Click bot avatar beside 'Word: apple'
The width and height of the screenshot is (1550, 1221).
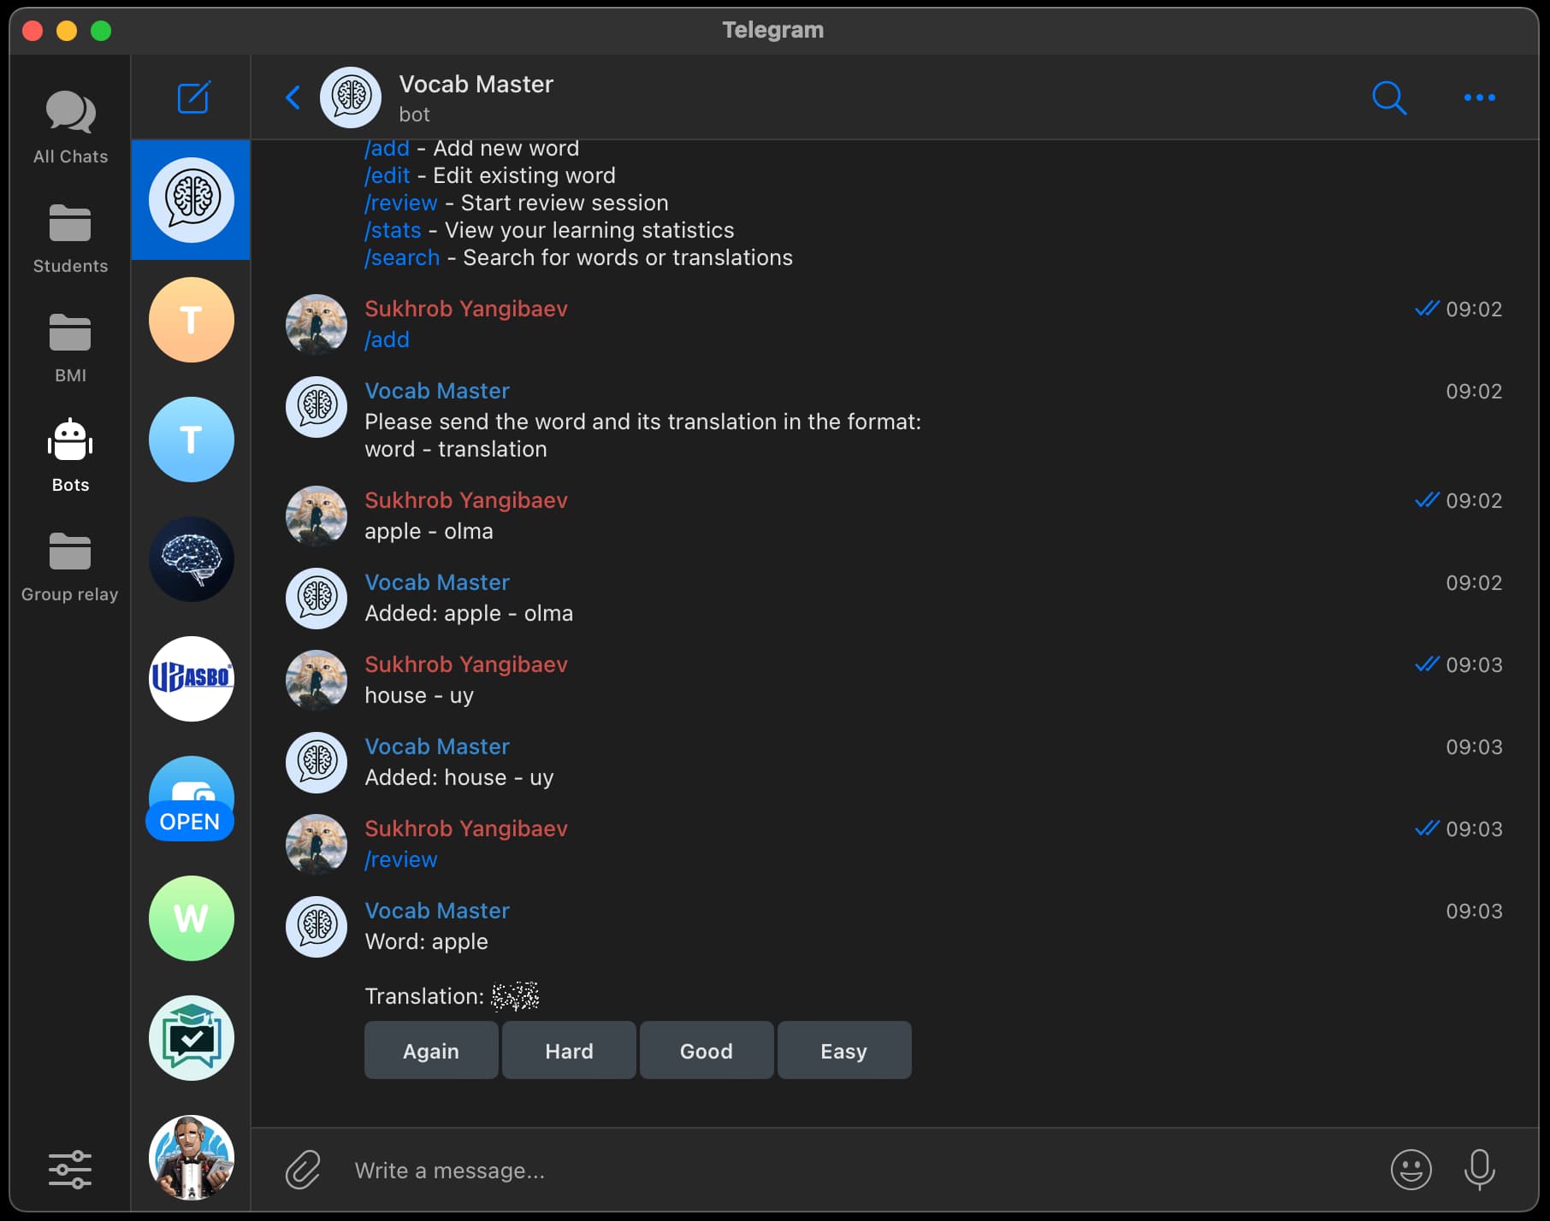tap(317, 927)
